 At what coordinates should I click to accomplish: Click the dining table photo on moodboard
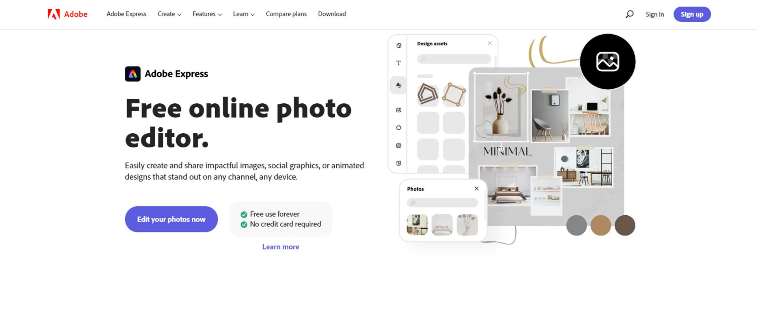click(584, 168)
